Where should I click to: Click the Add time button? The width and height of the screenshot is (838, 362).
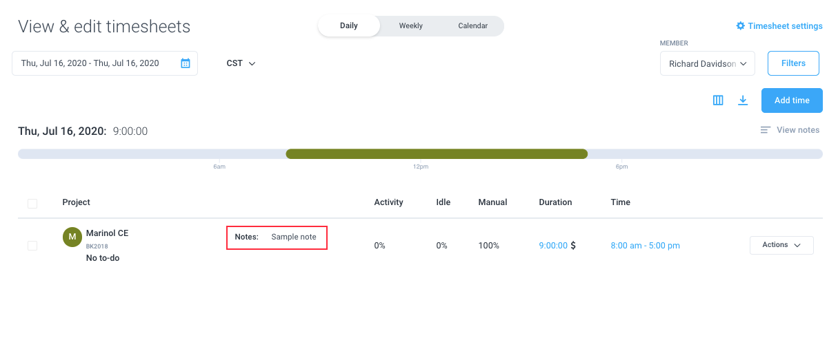coord(792,100)
